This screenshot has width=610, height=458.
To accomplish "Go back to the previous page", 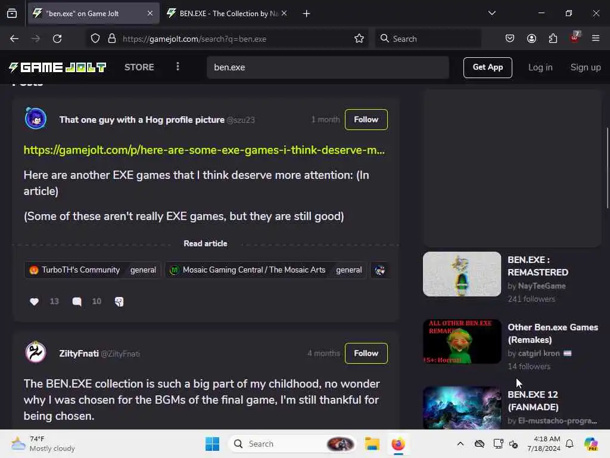I will tap(14, 39).
